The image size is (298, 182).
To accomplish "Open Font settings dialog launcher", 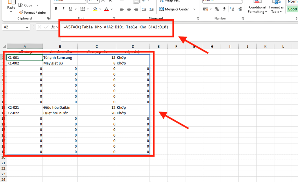I will click(x=114, y=18).
